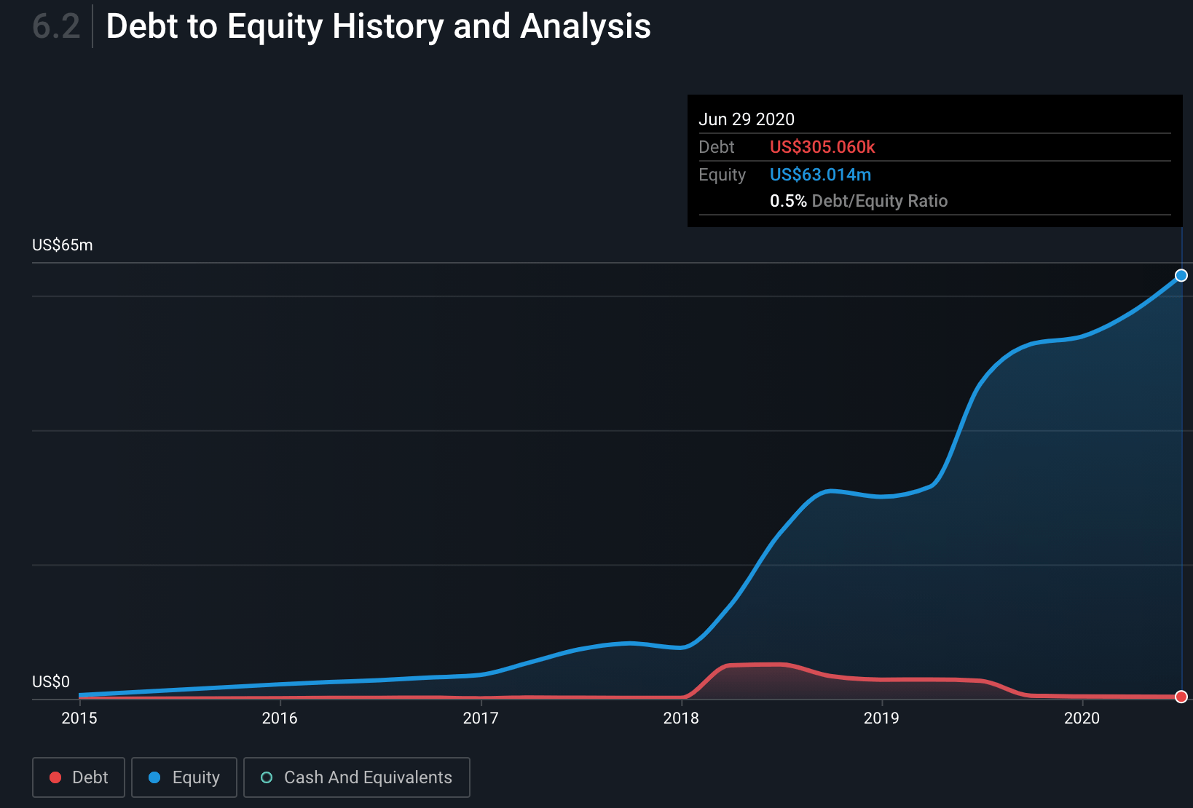1193x808 pixels.
Task: Select the Debt to Equity History heading
Action: pos(378,27)
